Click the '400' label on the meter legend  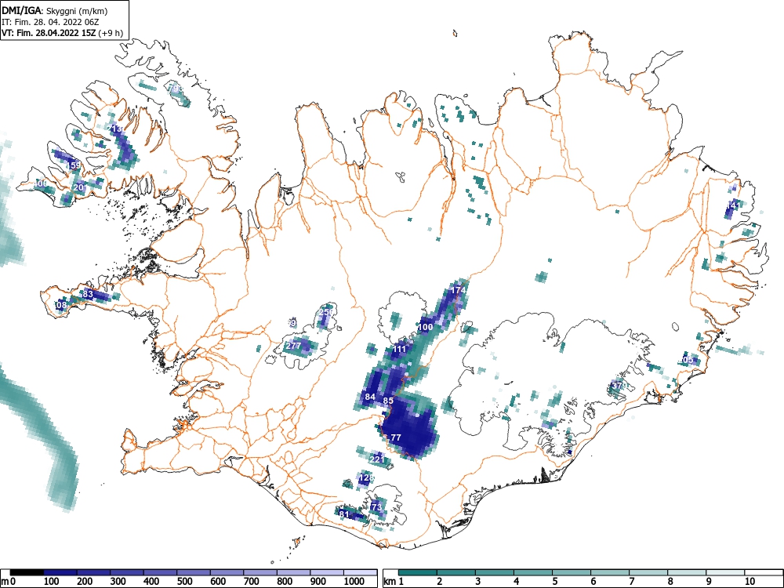[151, 582]
